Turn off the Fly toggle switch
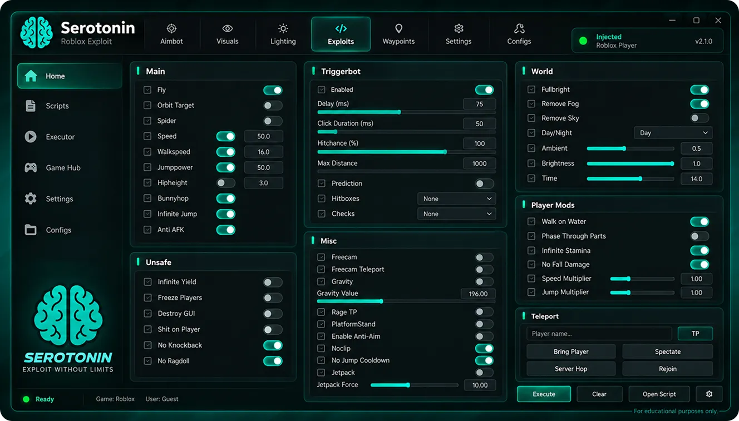The height and width of the screenshot is (421, 739). (x=273, y=90)
